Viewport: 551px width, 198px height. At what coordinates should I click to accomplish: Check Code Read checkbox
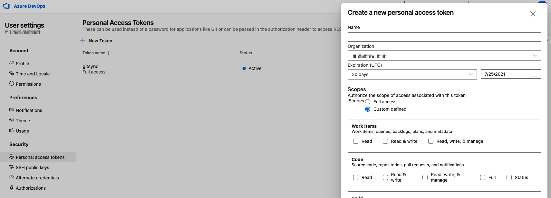(x=356, y=177)
